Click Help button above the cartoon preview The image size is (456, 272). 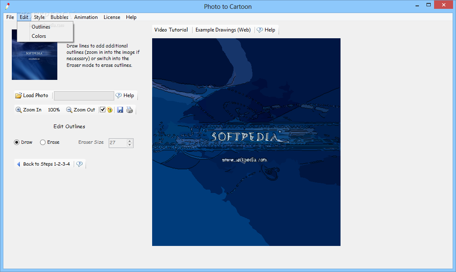tap(266, 30)
